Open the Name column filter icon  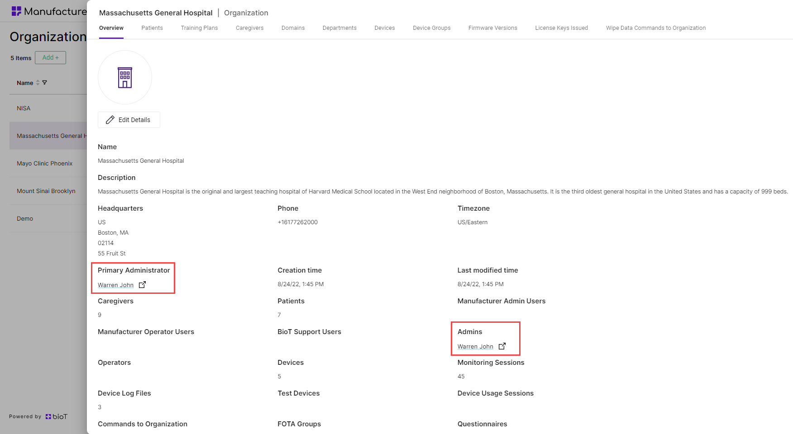click(x=44, y=83)
